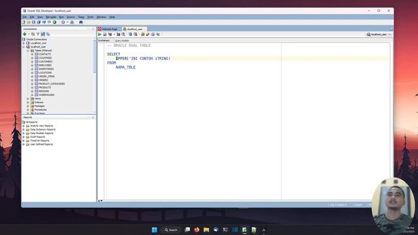Viewport: 418px width, 235px height.
Task: Open the File menu
Action: click(25, 17)
